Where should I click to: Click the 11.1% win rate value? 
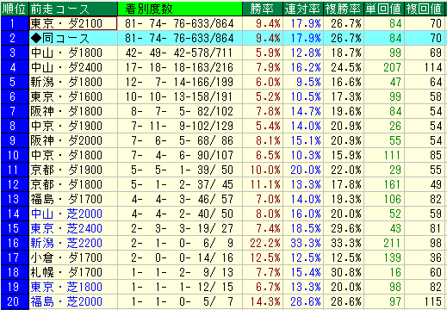point(265,184)
